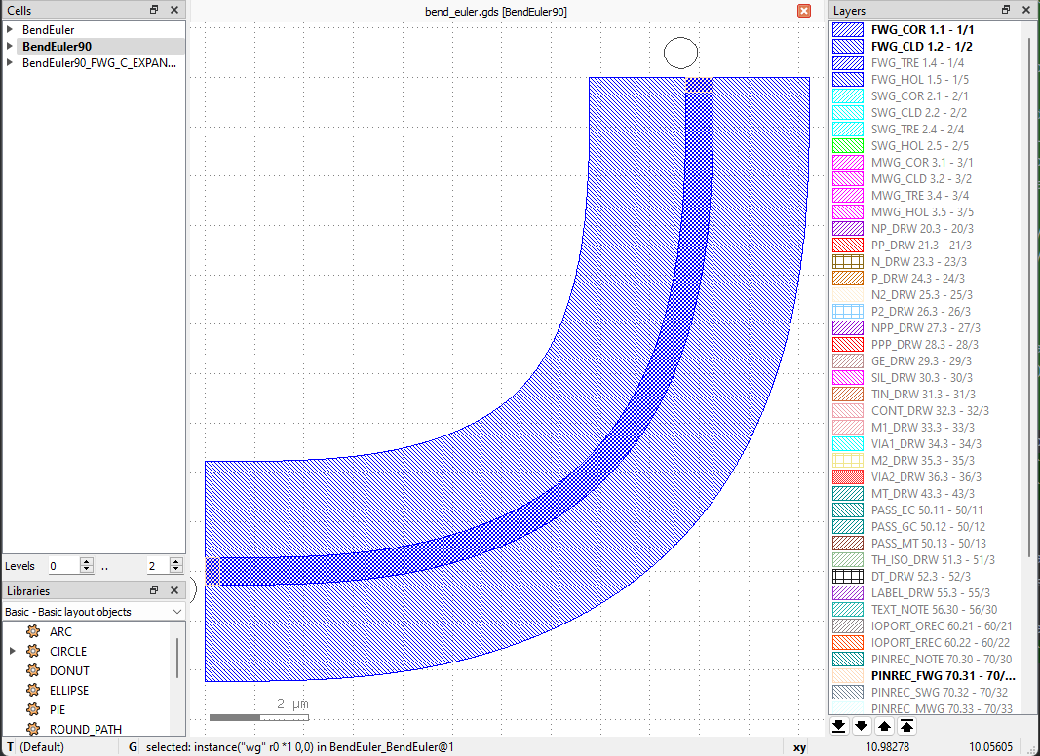
Task: Move selected layer to bottom arrow button
Action: coord(839,726)
